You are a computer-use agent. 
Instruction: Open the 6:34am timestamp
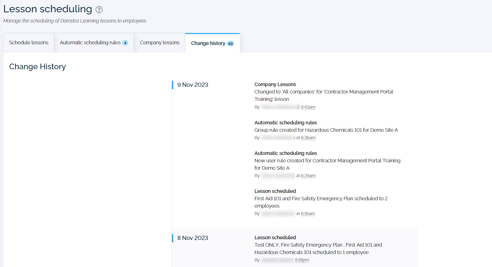tap(308, 176)
